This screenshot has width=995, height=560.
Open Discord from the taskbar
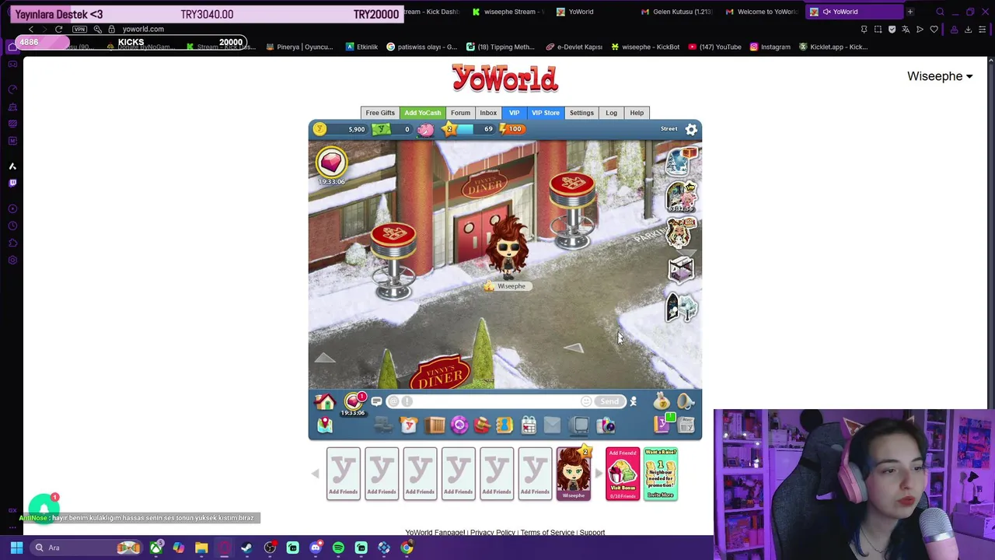point(316,548)
